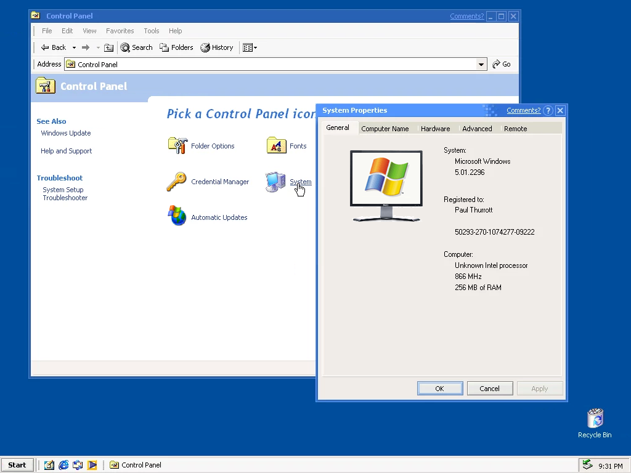This screenshot has height=473, width=631.
Task: Select the Computer Name tab
Action: point(385,129)
